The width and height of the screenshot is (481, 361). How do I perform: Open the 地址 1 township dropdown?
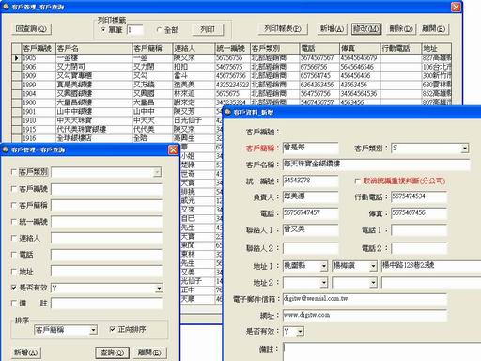tap(373, 266)
